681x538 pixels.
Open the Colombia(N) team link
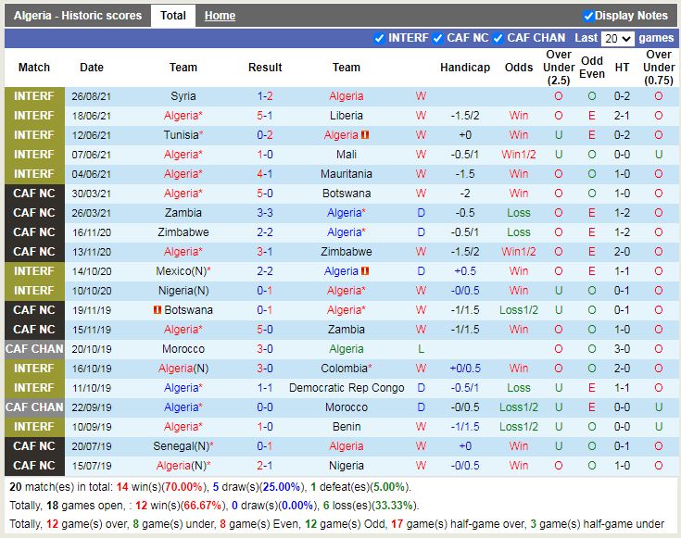(344, 369)
